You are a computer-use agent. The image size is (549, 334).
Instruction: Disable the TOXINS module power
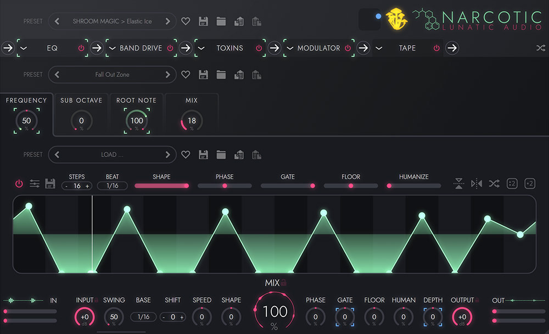[x=259, y=48]
